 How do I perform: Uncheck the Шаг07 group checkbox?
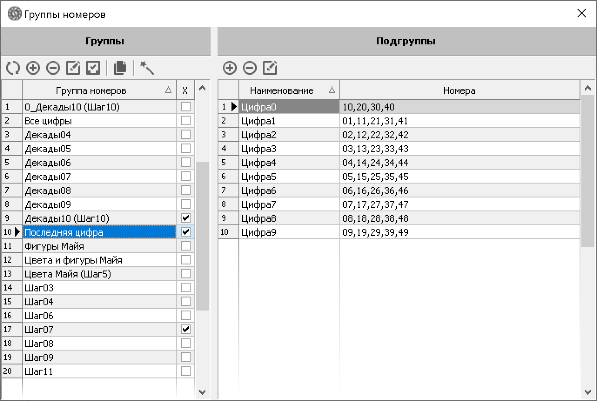point(186,329)
